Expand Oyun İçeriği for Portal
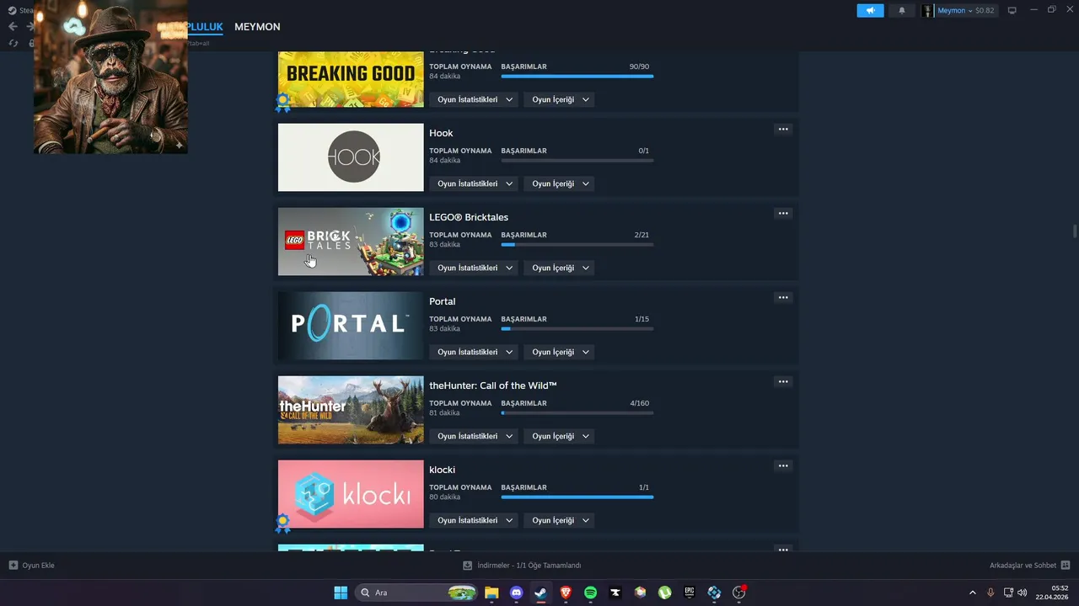The height and width of the screenshot is (606, 1079). [x=559, y=352]
